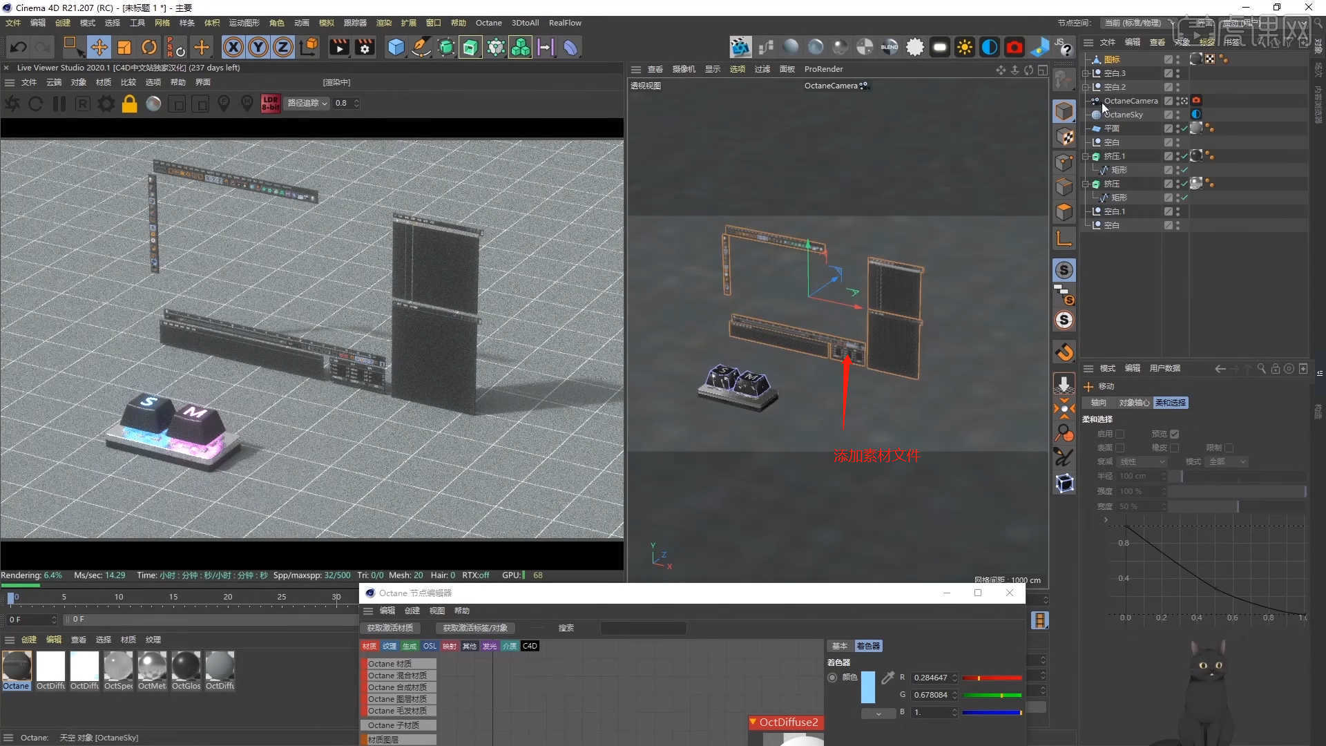Toggle the Y axis lock
The width and height of the screenshot is (1326, 746).
[x=258, y=47]
